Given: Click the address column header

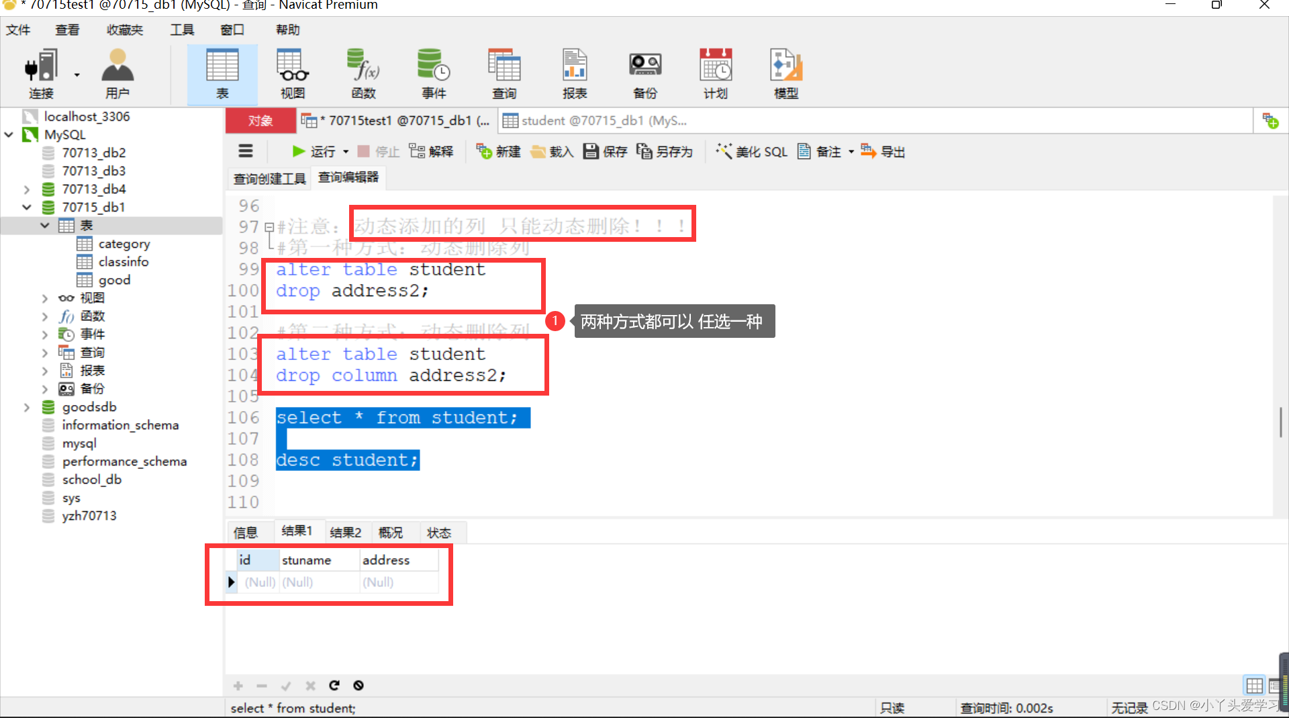Looking at the screenshot, I should [399, 560].
